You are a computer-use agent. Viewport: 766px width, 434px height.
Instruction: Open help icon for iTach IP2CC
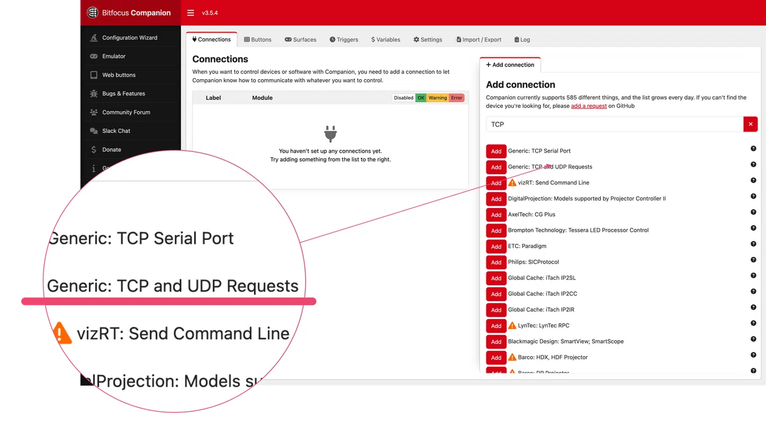753,291
